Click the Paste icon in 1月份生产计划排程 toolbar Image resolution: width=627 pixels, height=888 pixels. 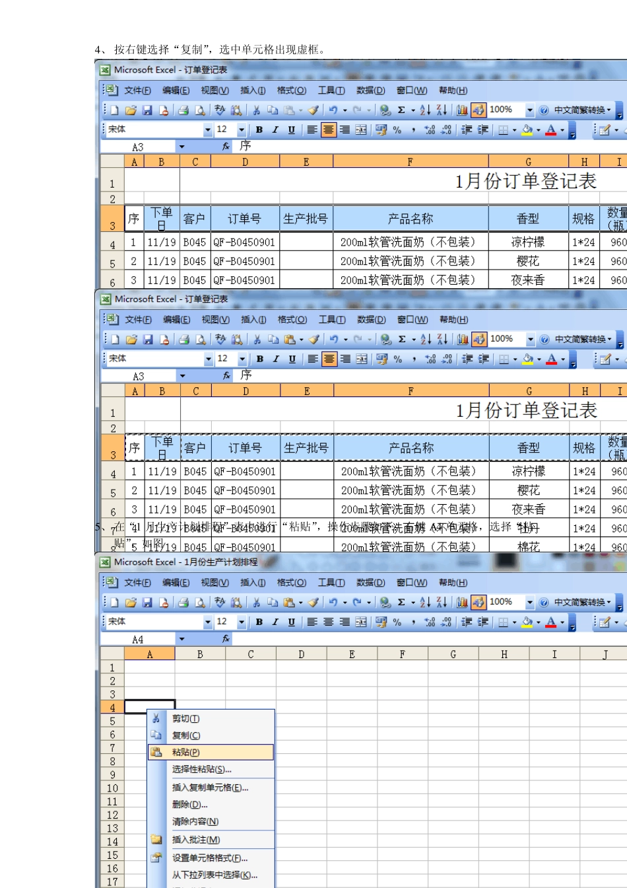click(289, 602)
